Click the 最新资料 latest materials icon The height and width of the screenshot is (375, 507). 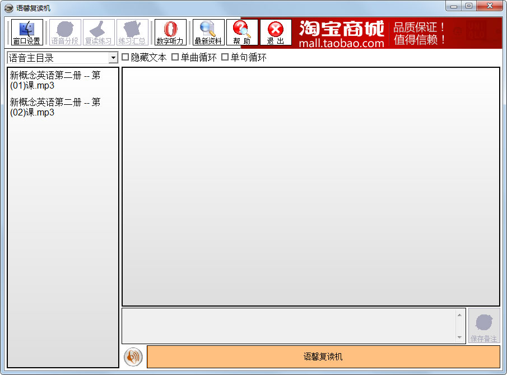(x=207, y=32)
